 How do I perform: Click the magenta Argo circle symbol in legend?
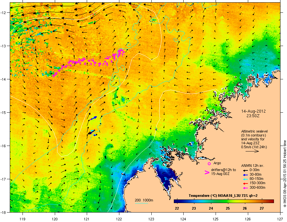(x=209, y=164)
